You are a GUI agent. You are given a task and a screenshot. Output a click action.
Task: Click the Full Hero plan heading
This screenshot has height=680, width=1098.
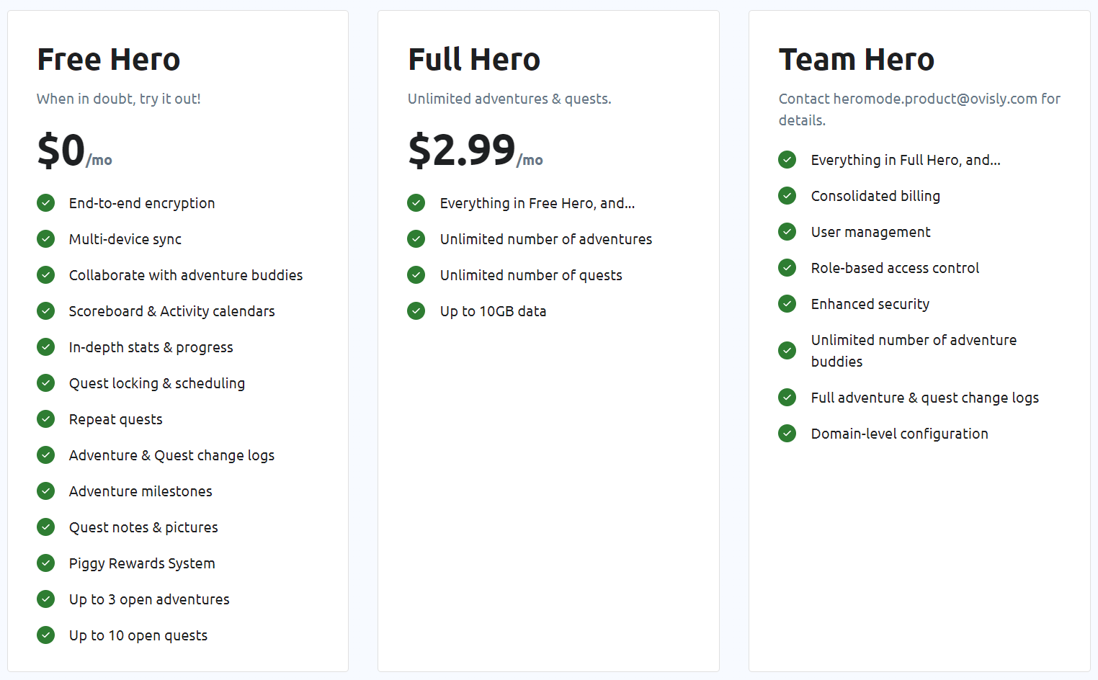coord(474,59)
